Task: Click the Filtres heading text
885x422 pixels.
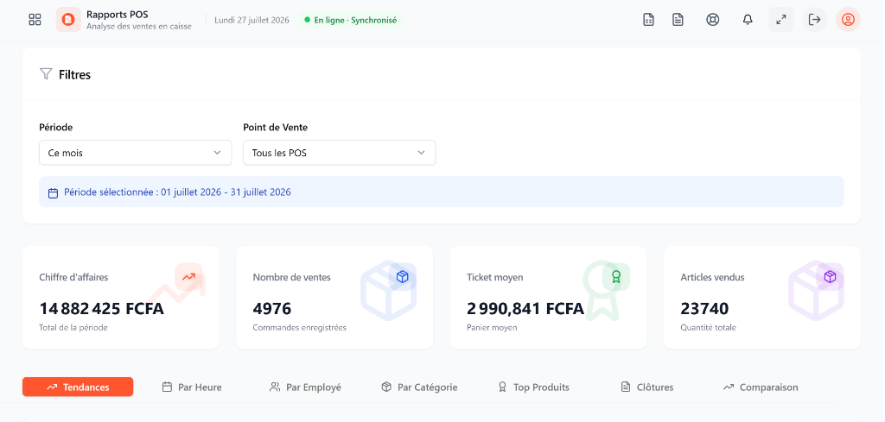Action: pos(74,74)
